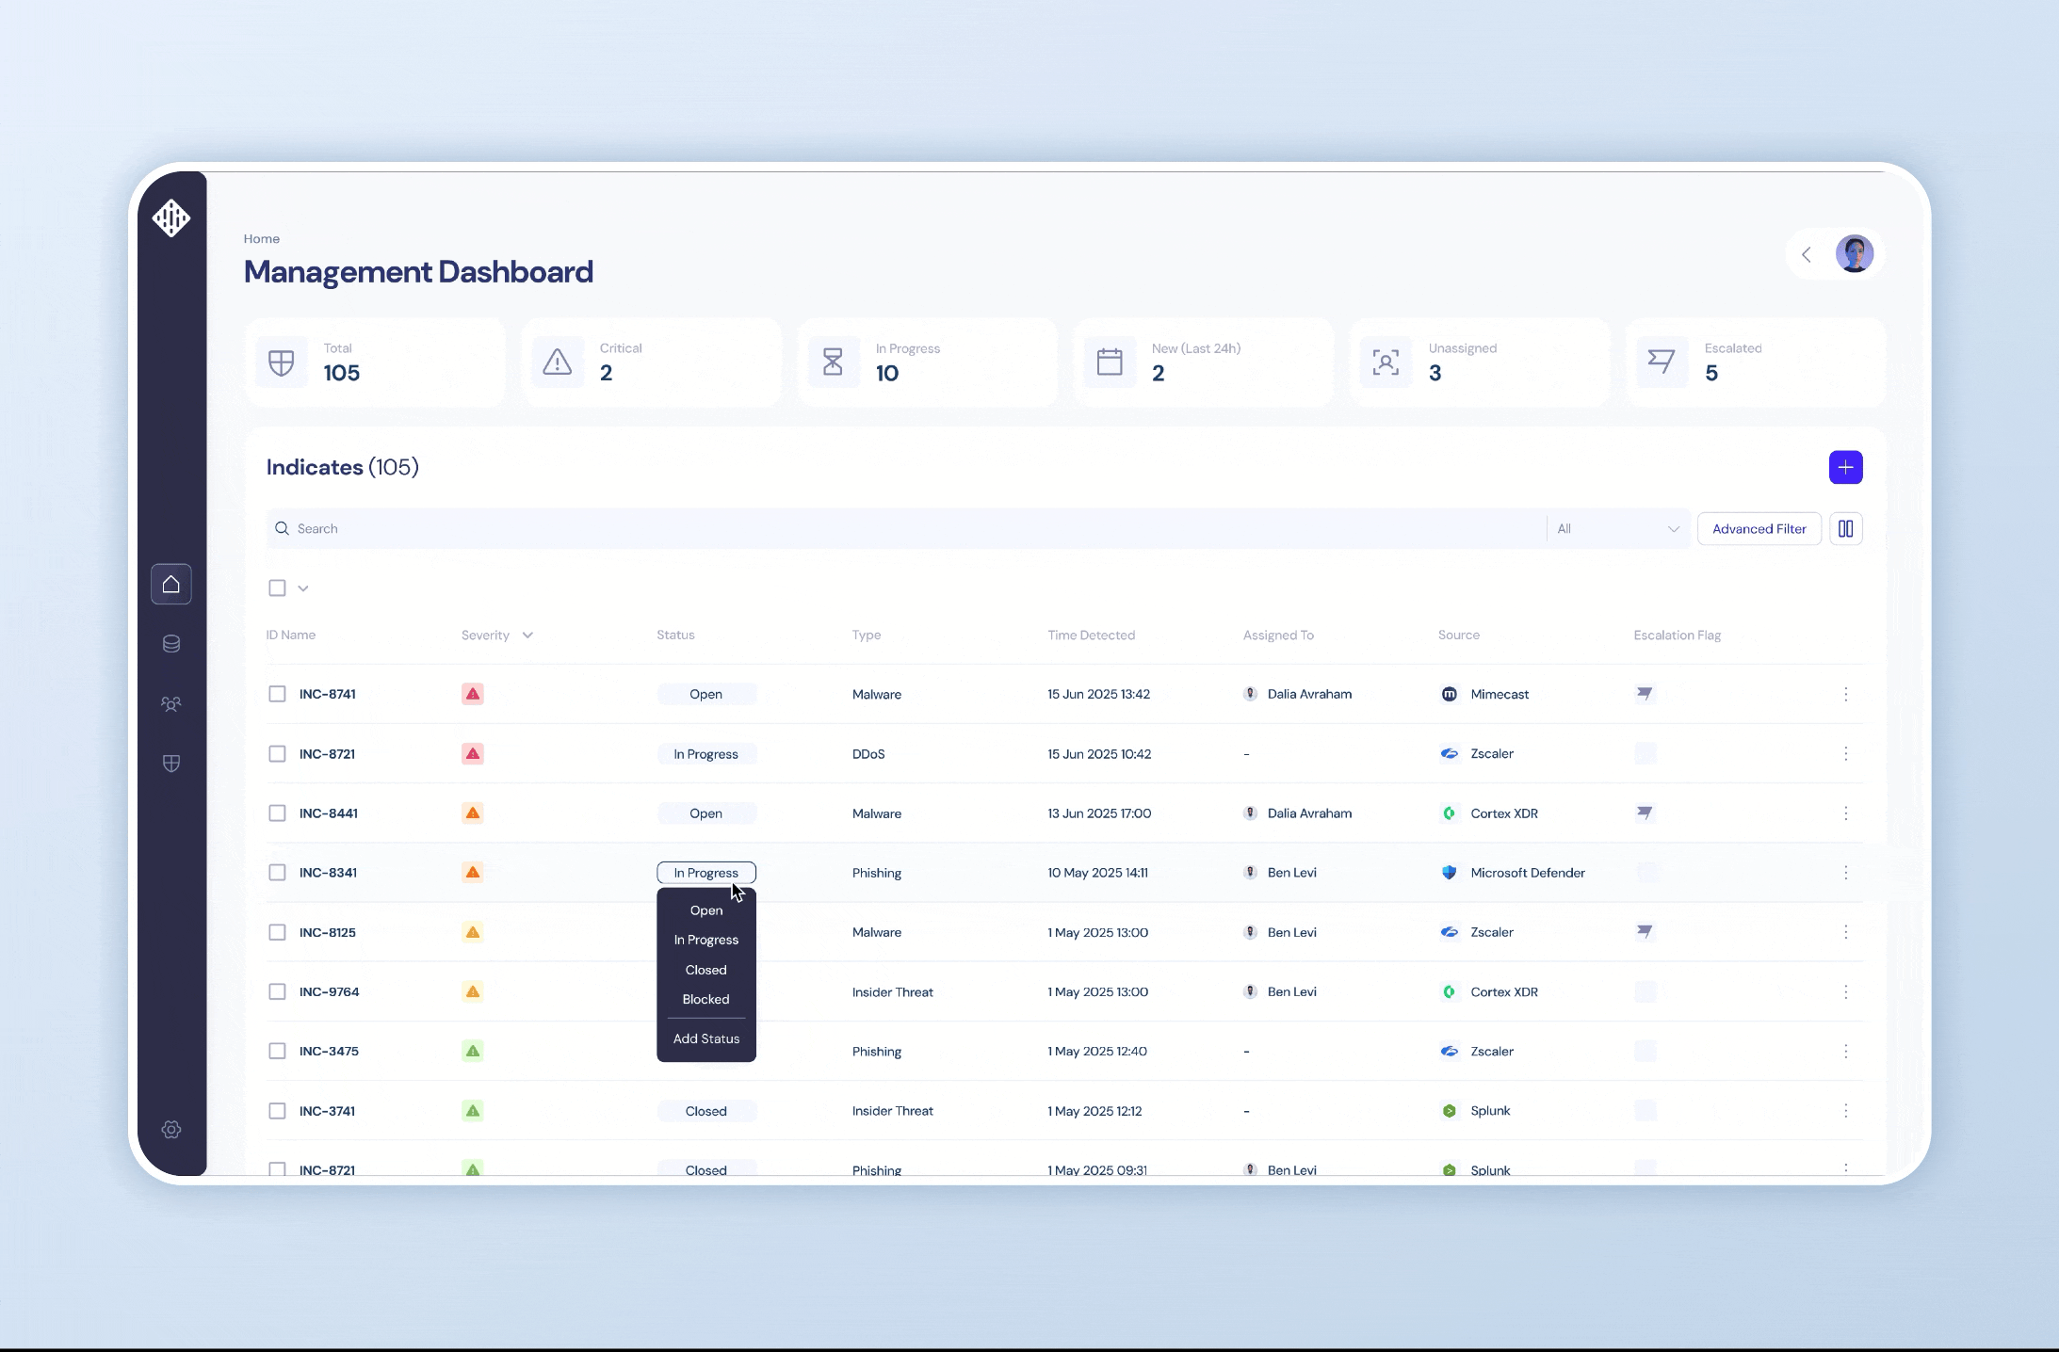Click the blue plus button above the table
Image resolution: width=2059 pixels, height=1352 pixels.
1845,467
